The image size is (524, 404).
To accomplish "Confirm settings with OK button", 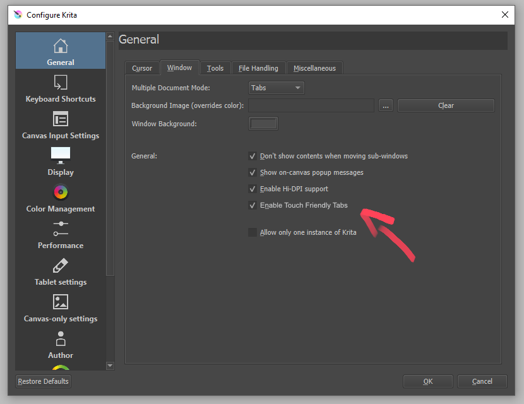I will click(x=428, y=381).
